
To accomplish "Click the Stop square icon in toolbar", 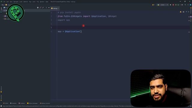I will [x=182, y=5].
